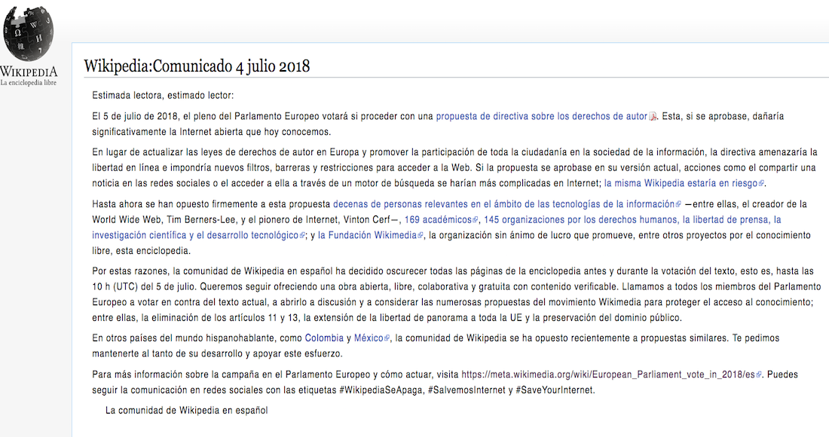
Task: Click the heading 'Wikipedia:Comunicado 4 julio 2018'
Action: (x=197, y=66)
